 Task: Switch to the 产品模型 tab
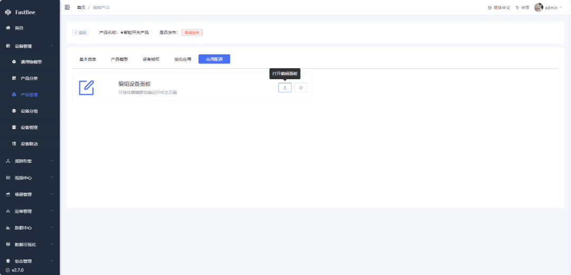119,59
